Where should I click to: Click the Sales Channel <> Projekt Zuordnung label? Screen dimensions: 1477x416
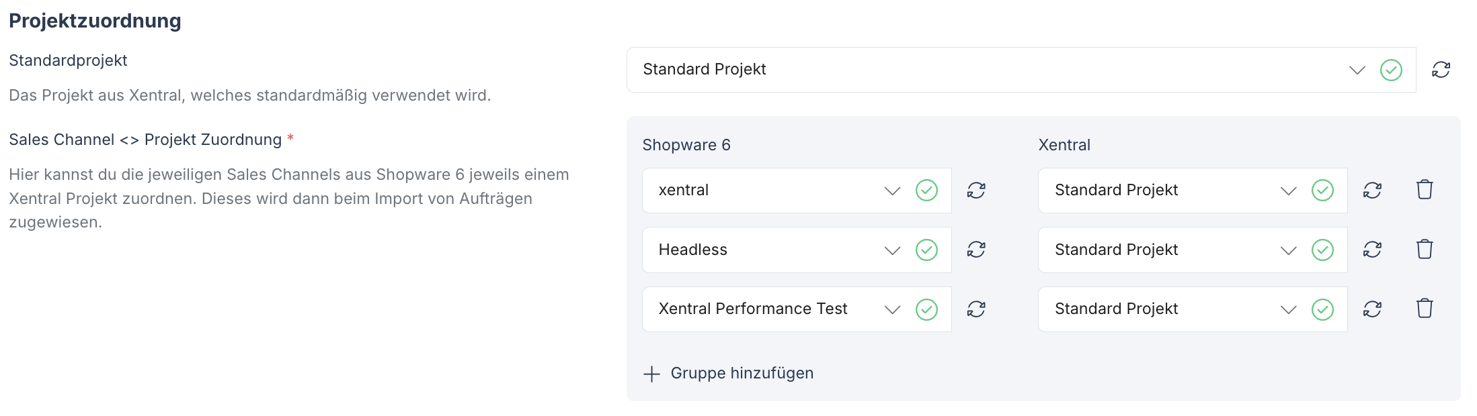145,140
